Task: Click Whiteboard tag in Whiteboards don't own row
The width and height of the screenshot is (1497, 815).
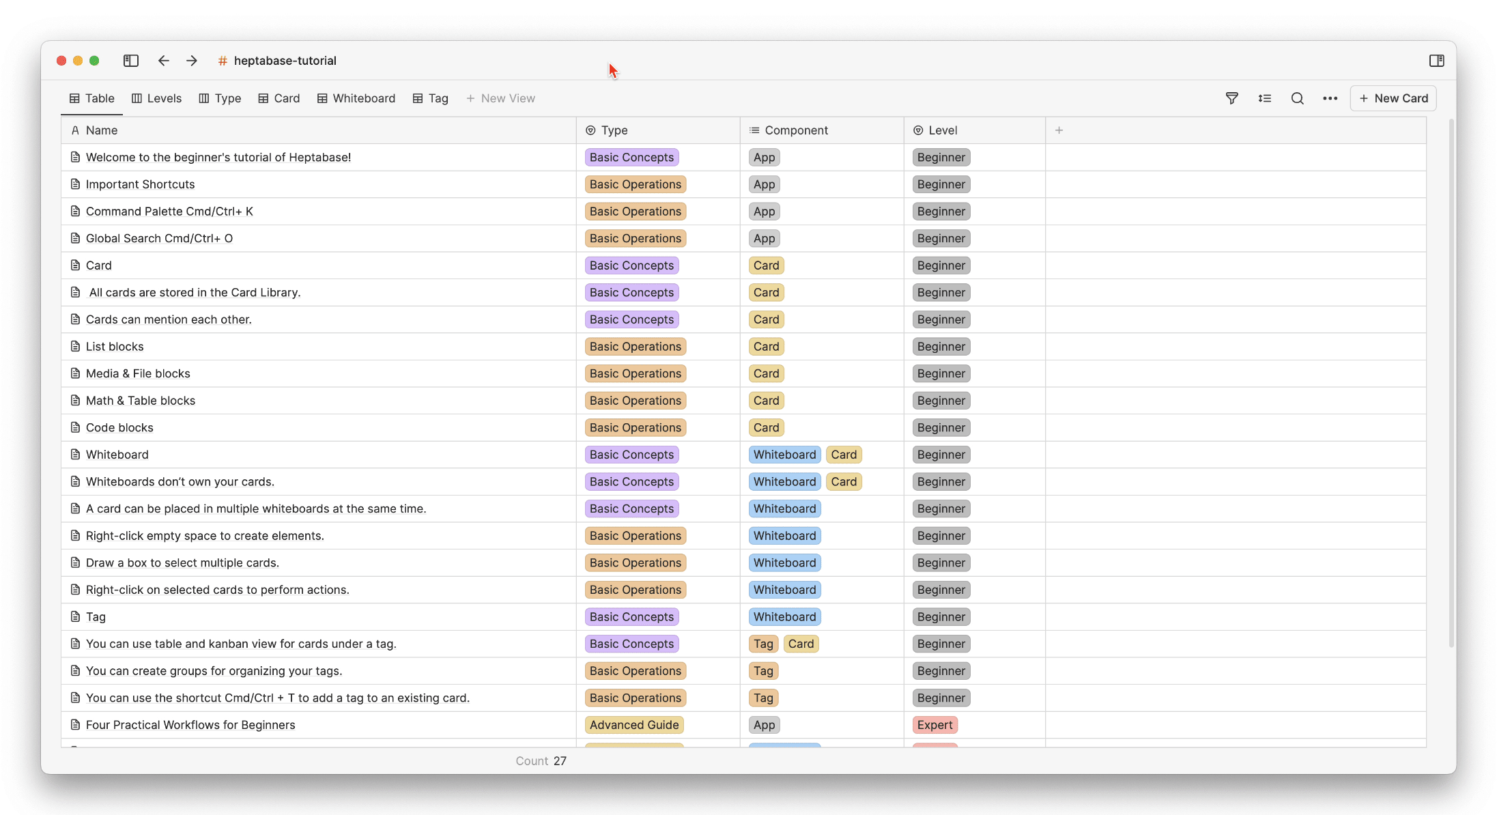Action: (x=784, y=482)
